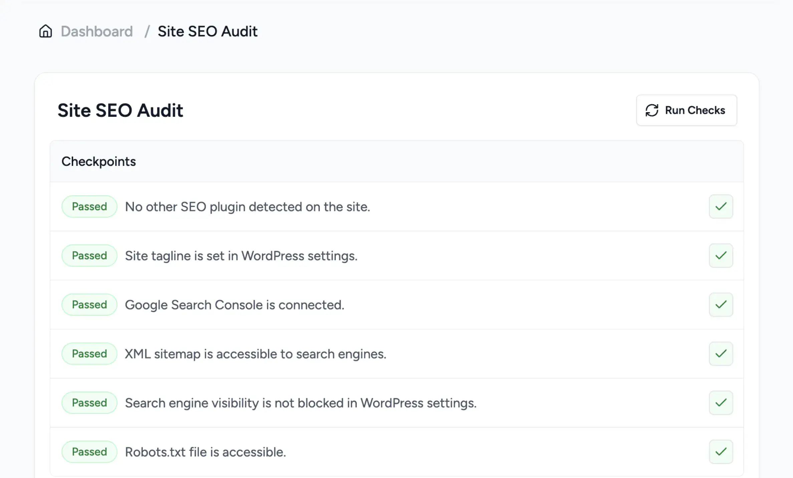This screenshot has height=478, width=793.
Task: Click checkmark icon for search engine visibility row
Action: click(x=721, y=403)
